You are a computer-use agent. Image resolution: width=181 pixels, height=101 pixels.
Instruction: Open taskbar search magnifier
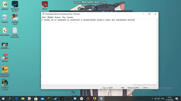click(10, 98)
